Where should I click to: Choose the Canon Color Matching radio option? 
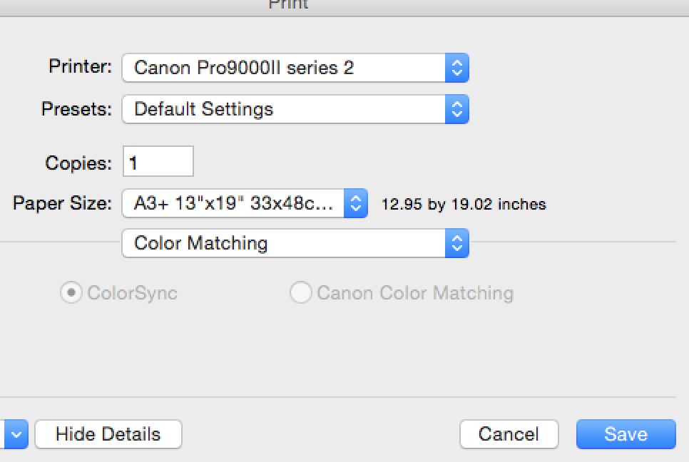[x=300, y=293]
